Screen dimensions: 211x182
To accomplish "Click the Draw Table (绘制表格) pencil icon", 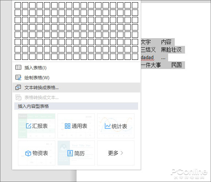I will click(18, 77).
